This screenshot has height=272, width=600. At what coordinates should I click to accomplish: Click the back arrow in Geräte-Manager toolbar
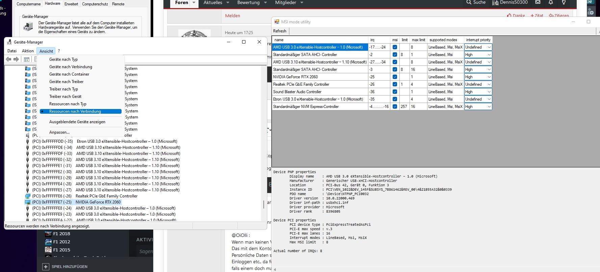[8, 59]
